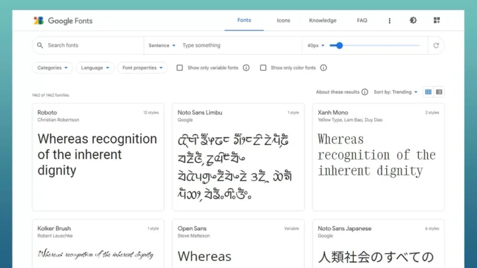Click the Kolker Brush script preview text
Viewport: 477px width, 268px height.
(95, 253)
